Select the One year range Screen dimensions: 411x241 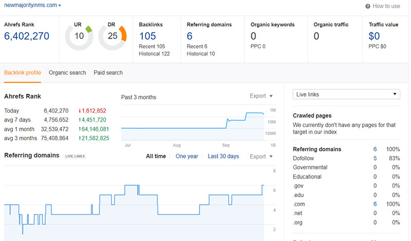pos(187,156)
